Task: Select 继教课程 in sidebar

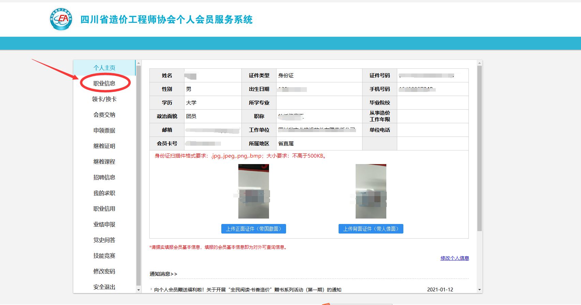Action: [104, 162]
